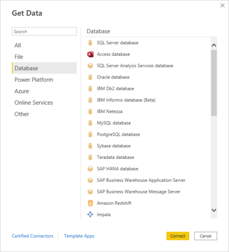
Task: Click the Teradata database icon
Action: 90,157
